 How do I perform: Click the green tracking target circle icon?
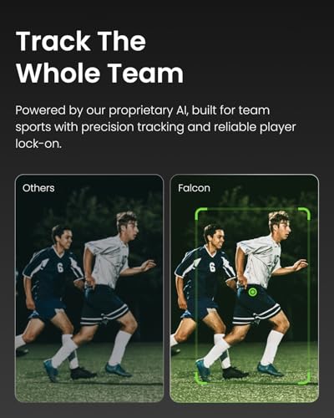253,292
